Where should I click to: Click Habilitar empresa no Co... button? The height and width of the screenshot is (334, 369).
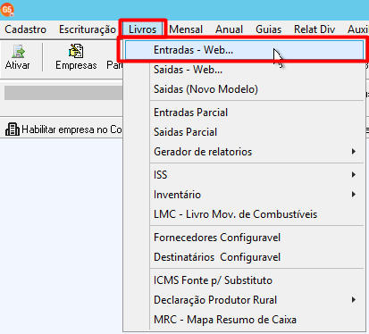pyautogui.click(x=63, y=129)
